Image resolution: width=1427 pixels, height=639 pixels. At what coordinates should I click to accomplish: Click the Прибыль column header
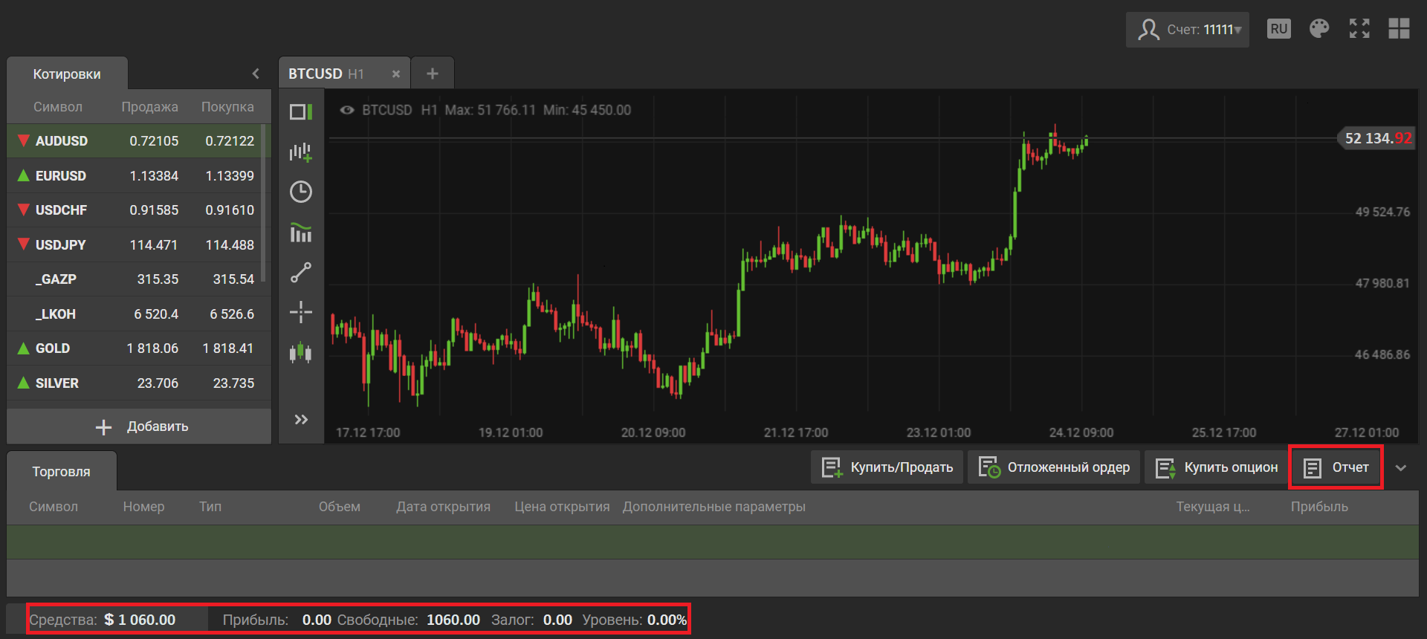(x=1319, y=507)
